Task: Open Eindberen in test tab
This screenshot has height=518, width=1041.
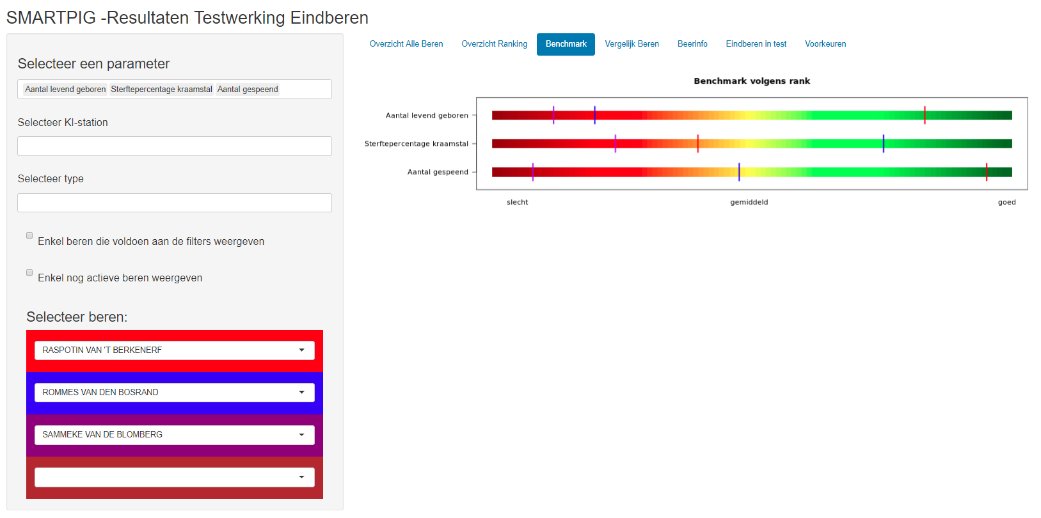Action: (756, 44)
